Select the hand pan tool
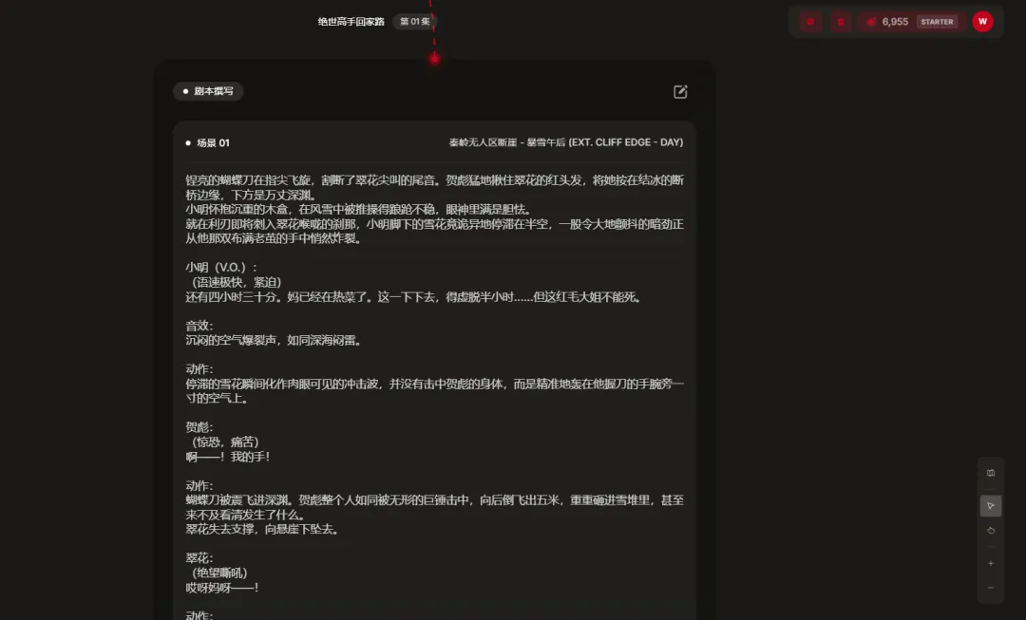1026x620 pixels. [991, 531]
